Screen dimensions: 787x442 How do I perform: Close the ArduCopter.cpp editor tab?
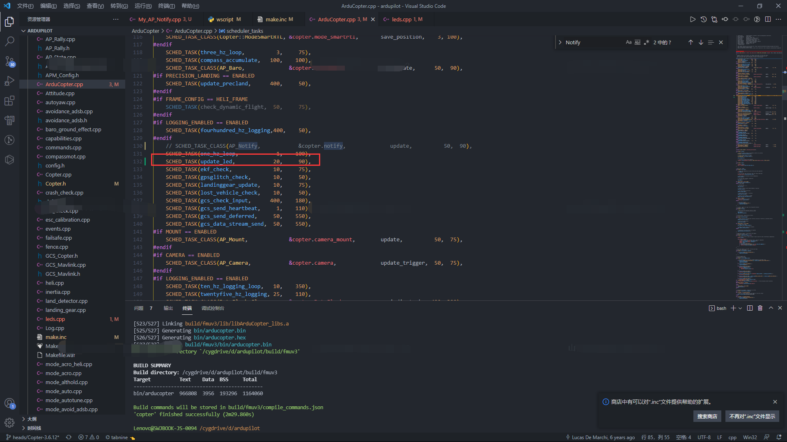point(373,19)
